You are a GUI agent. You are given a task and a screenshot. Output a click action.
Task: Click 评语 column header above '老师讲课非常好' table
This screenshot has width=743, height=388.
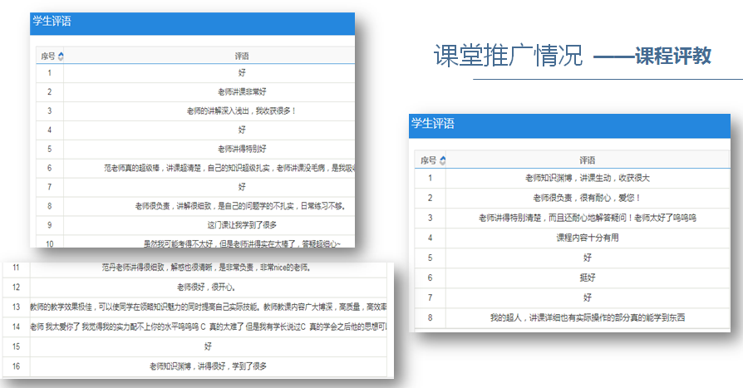point(242,56)
